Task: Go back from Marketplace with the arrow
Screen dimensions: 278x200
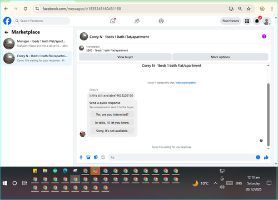Action: tap(7, 32)
